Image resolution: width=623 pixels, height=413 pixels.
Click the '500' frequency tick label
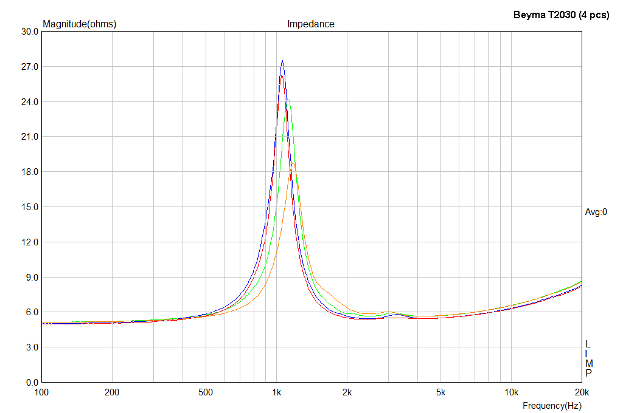tap(206, 392)
